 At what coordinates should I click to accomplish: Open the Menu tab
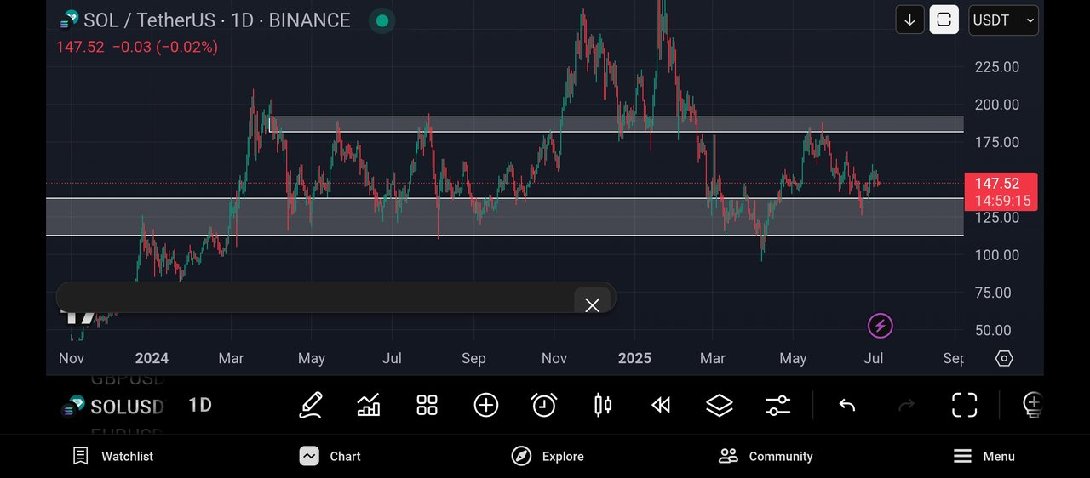coord(984,457)
